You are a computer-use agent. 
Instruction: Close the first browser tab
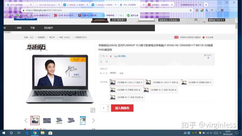coord(31,5)
